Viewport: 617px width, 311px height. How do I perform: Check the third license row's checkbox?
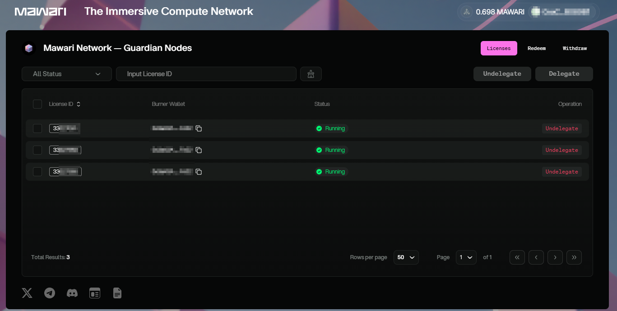37,172
